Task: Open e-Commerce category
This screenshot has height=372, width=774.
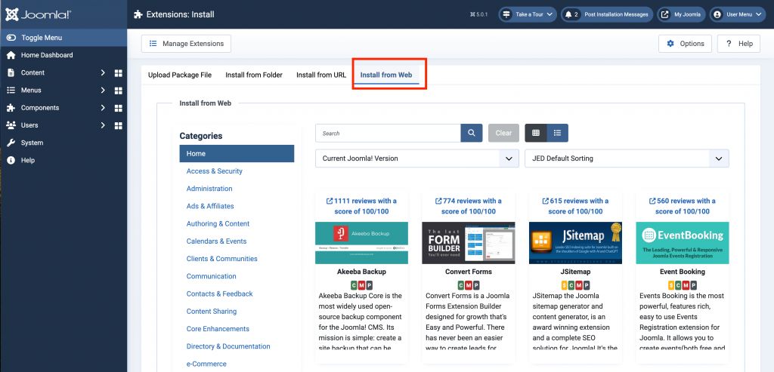Action: pyautogui.click(x=206, y=364)
